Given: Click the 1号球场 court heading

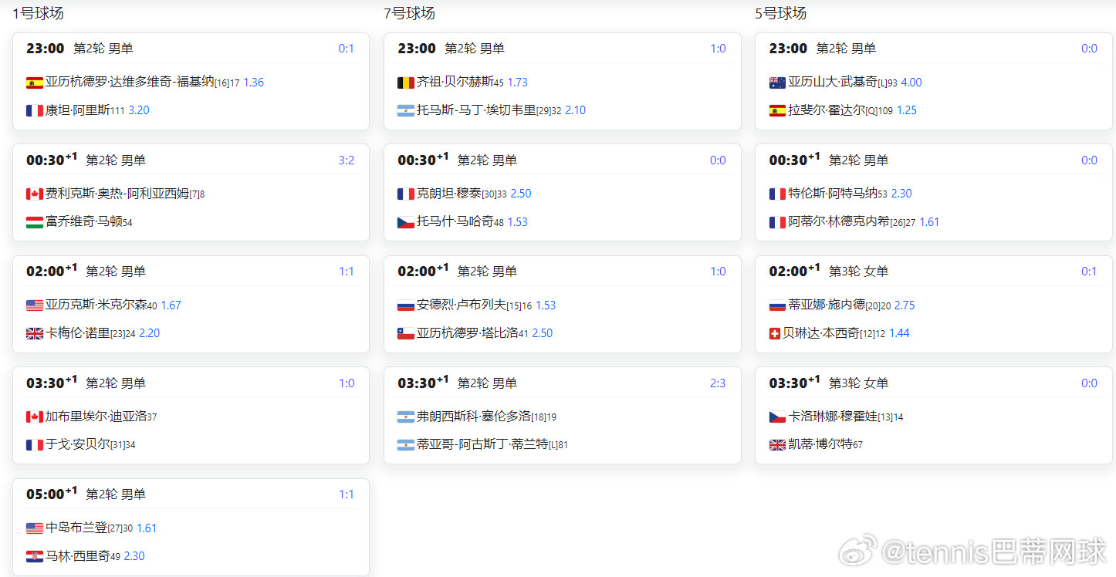Looking at the screenshot, I should pyautogui.click(x=38, y=13).
